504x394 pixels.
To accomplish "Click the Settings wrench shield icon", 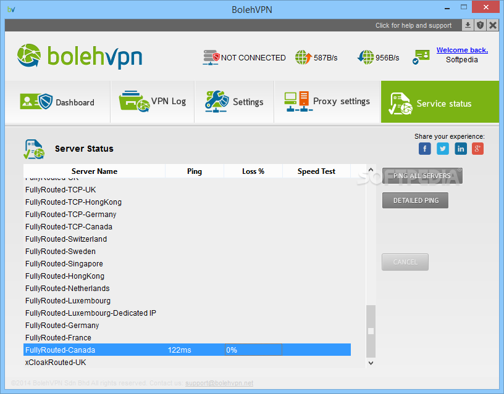I will [217, 101].
